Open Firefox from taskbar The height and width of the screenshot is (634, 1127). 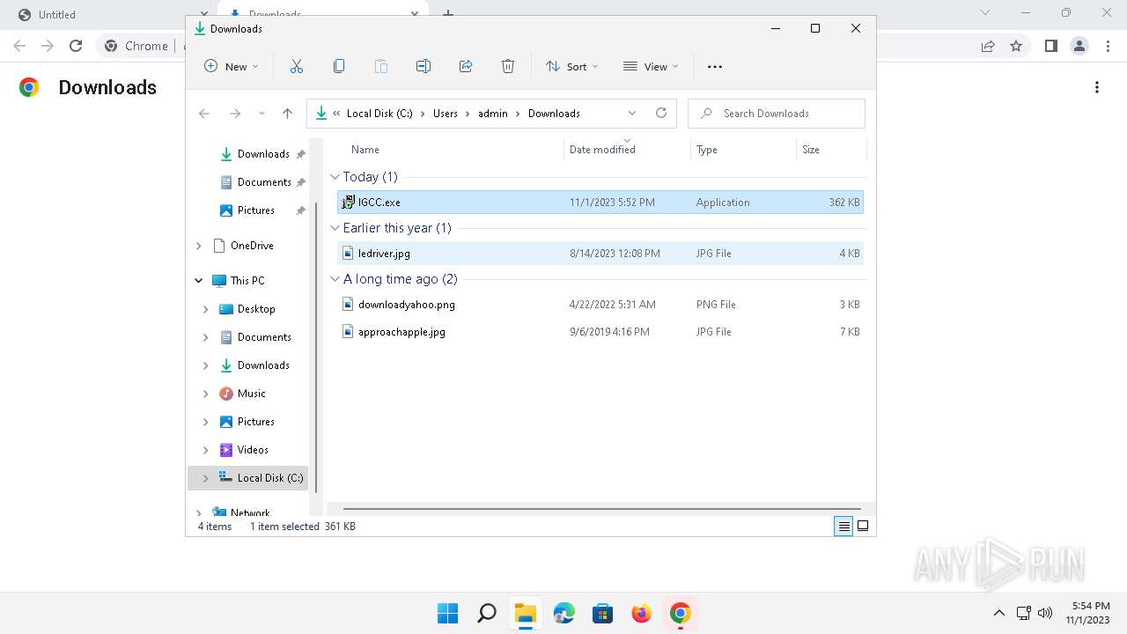pyautogui.click(x=642, y=613)
